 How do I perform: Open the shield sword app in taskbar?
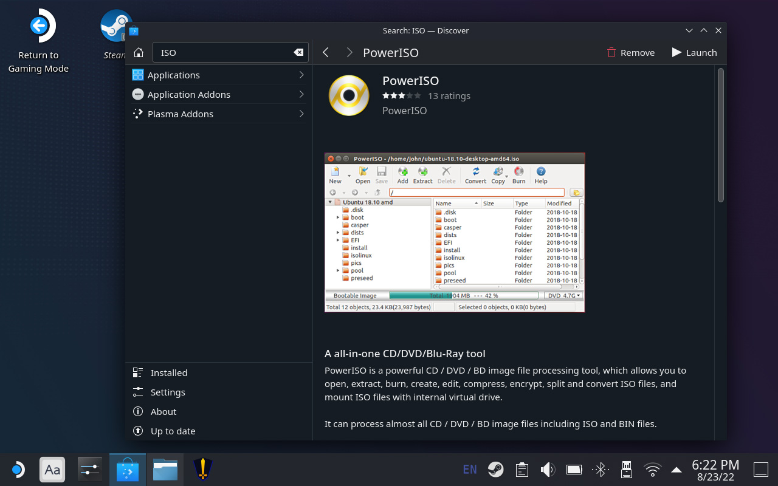(202, 470)
